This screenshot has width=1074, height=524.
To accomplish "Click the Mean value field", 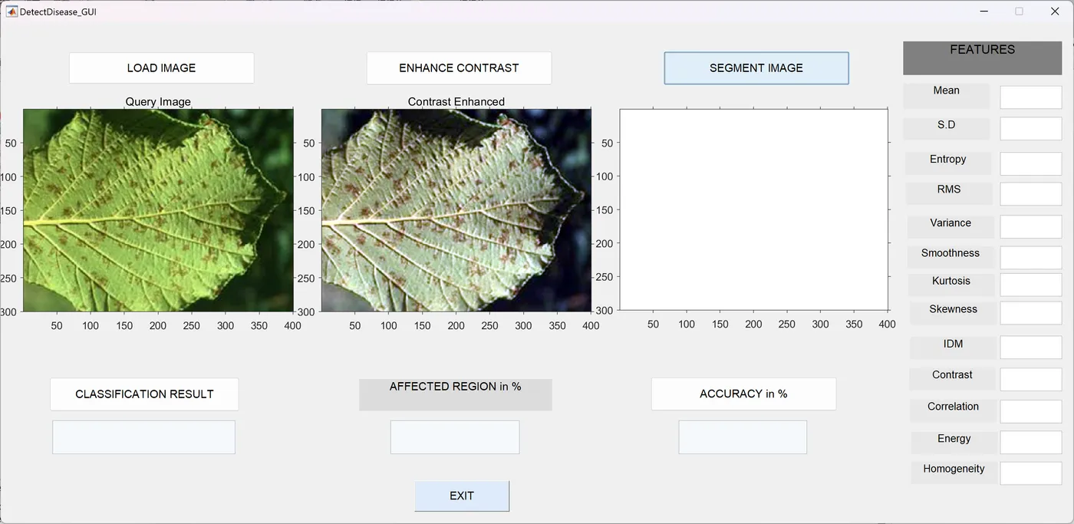I will pos(1031,97).
